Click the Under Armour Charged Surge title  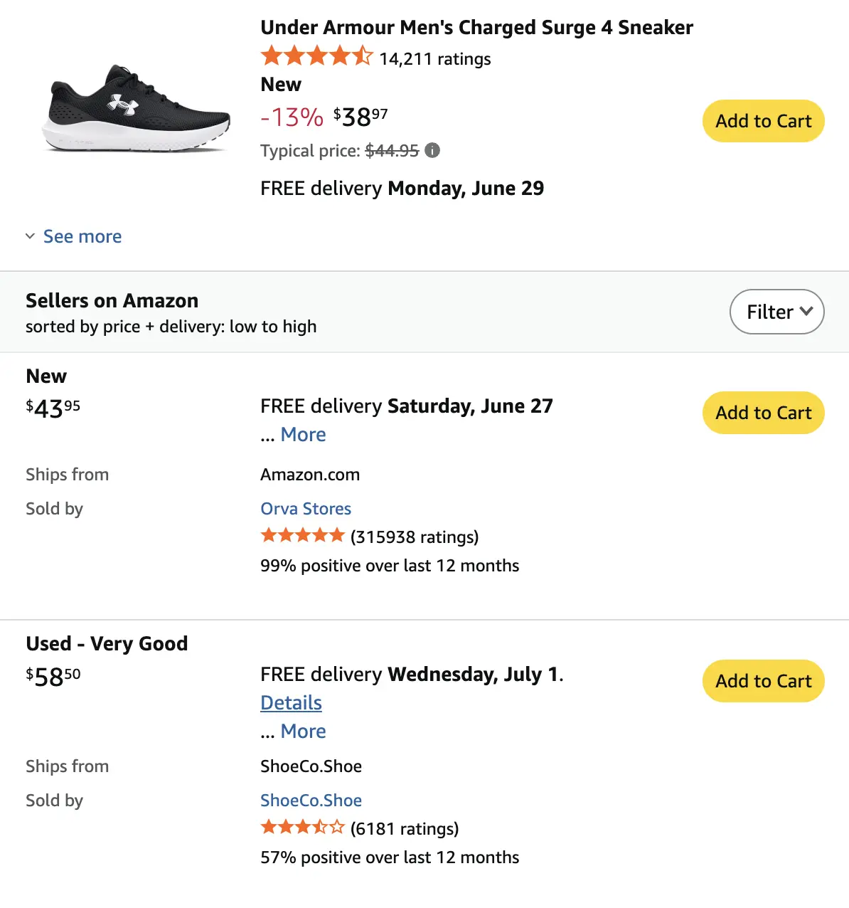476,27
